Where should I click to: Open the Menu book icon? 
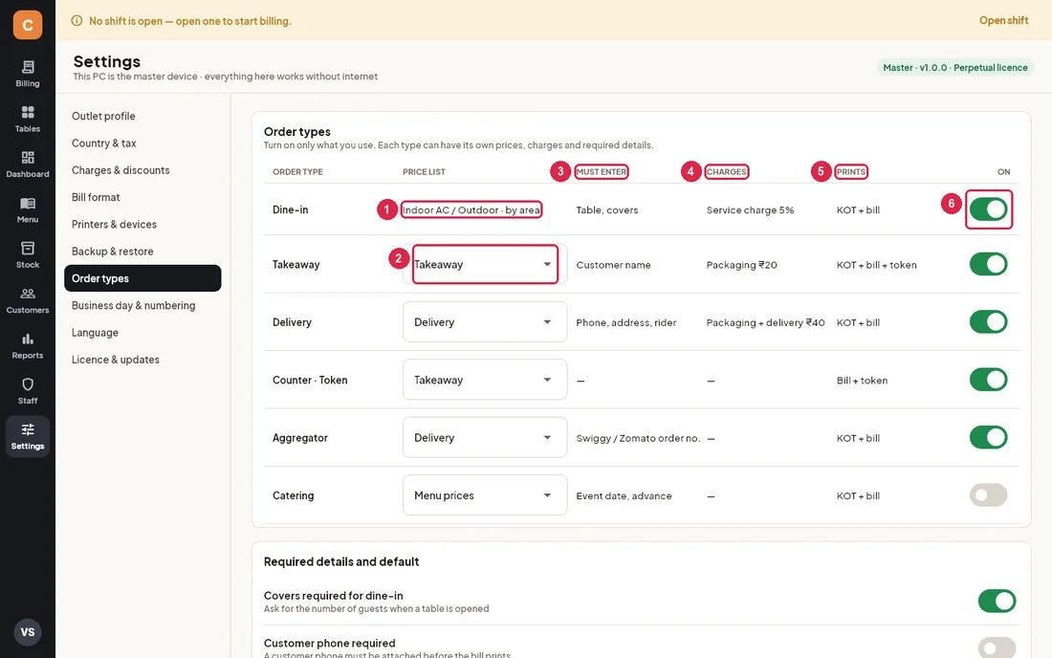click(28, 204)
